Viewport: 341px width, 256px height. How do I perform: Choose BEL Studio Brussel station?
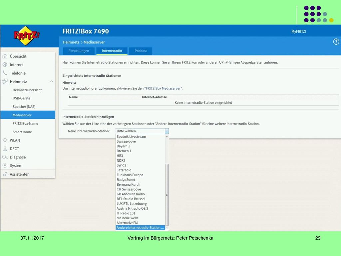[x=141, y=199]
